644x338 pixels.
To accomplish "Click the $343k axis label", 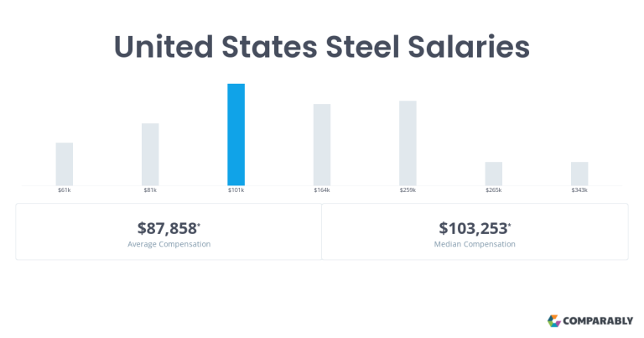I will point(579,190).
